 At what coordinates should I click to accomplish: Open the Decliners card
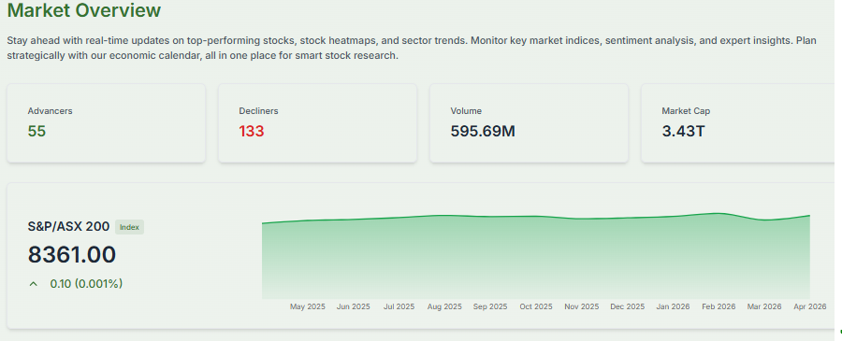(x=317, y=122)
